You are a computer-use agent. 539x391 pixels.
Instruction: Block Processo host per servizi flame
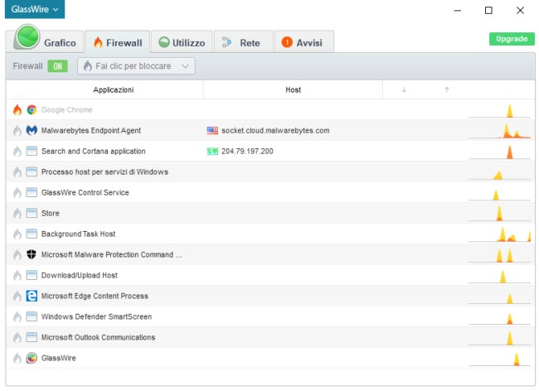pyautogui.click(x=17, y=172)
